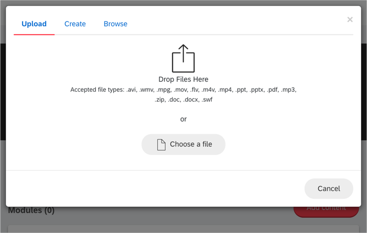
Task: Click the Accepted file types description text
Action: [183, 94]
